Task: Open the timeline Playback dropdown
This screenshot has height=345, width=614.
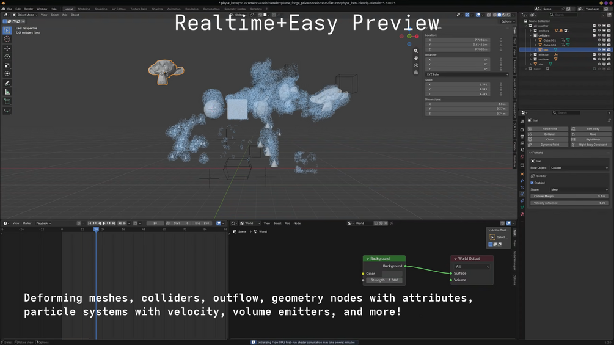Action: coord(43,223)
